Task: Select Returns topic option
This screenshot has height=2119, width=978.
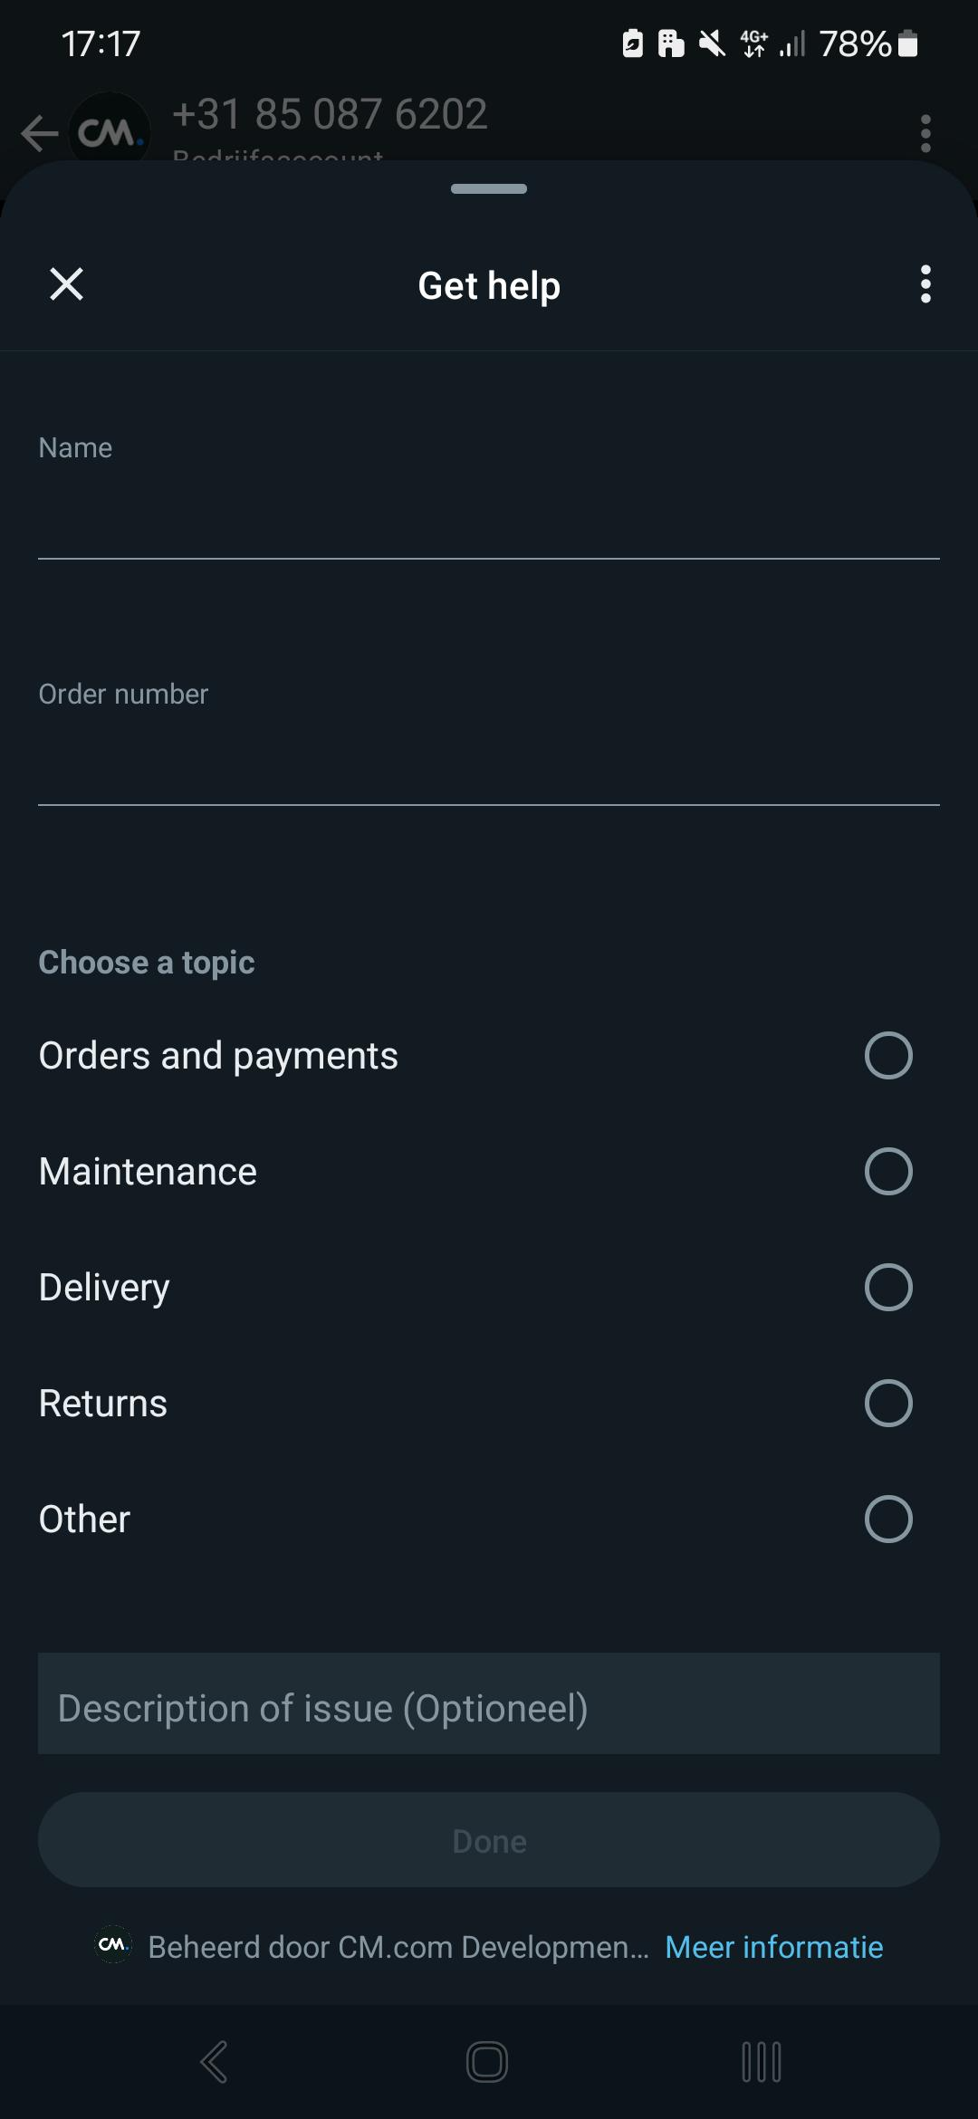Action: [887, 1404]
